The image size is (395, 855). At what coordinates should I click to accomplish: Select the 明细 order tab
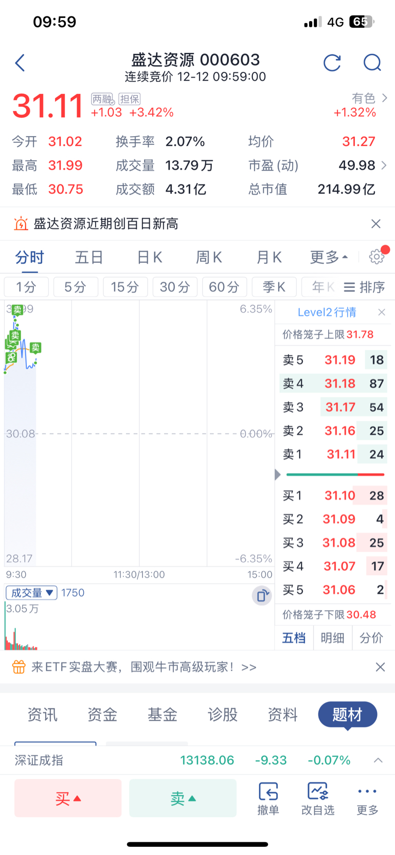coord(332,638)
